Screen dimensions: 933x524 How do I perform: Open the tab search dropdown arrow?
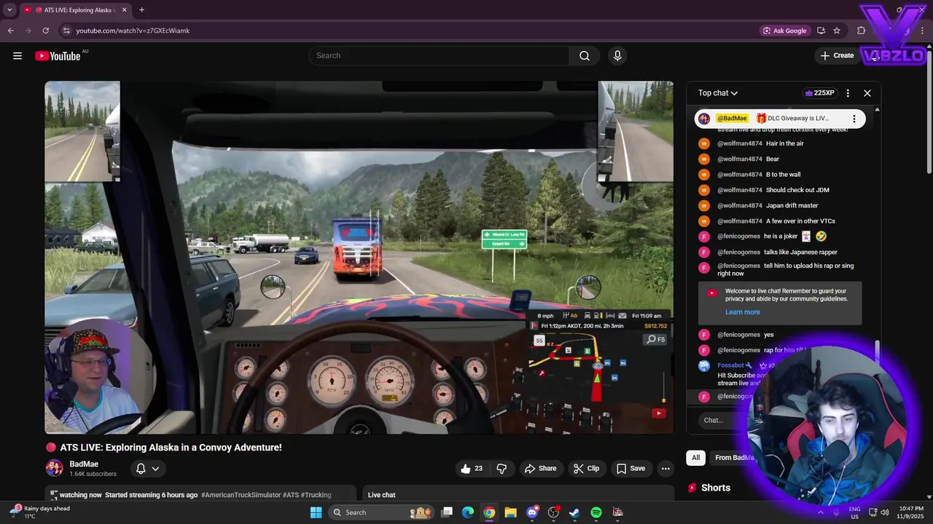click(9, 10)
